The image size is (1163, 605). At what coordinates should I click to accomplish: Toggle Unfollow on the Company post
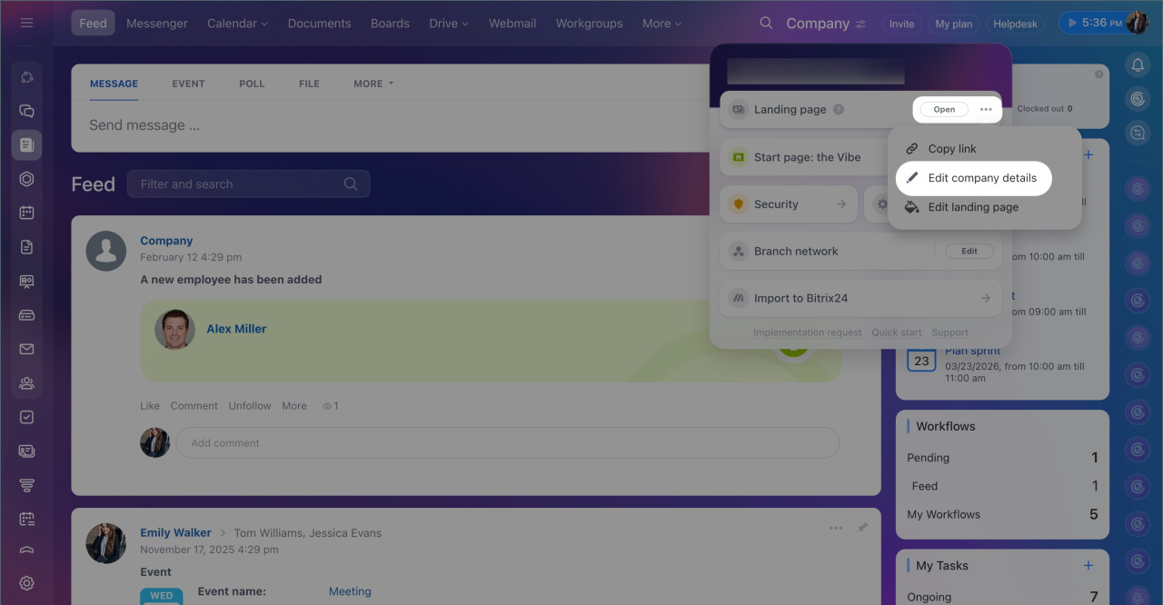250,406
